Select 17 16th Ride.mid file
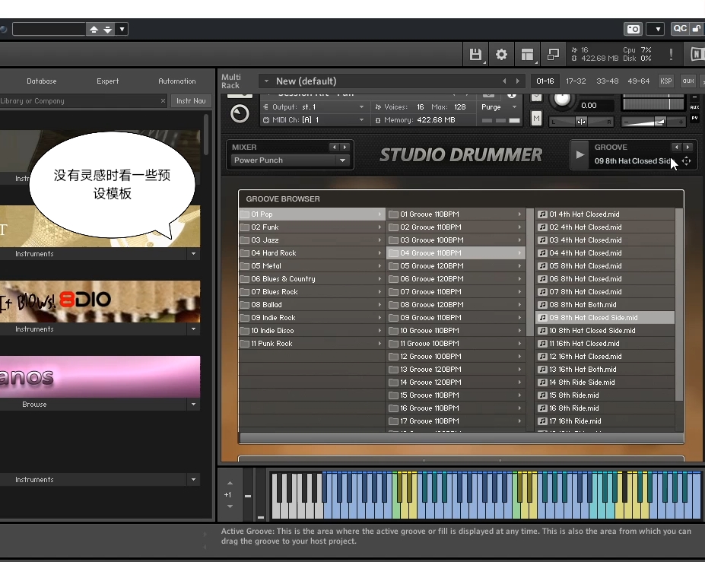Viewport: 705px width, 562px height. tap(605, 421)
